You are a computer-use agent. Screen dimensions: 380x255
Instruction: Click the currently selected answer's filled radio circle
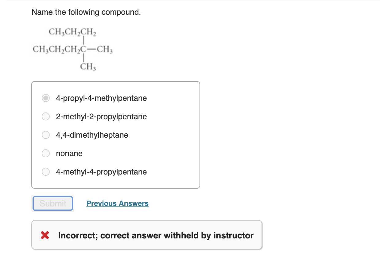click(45, 98)
